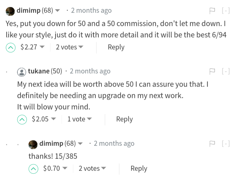
Task: Flag the 'thanks! 15/385' comment
Action: pyautogui.click(x=212, y=144)
